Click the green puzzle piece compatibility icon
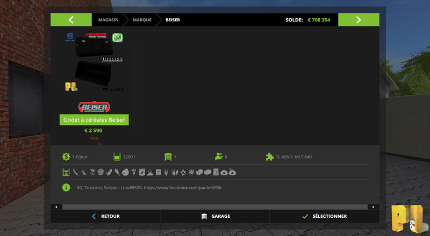Viewport: 430px width, 236px height. (269, 157)
